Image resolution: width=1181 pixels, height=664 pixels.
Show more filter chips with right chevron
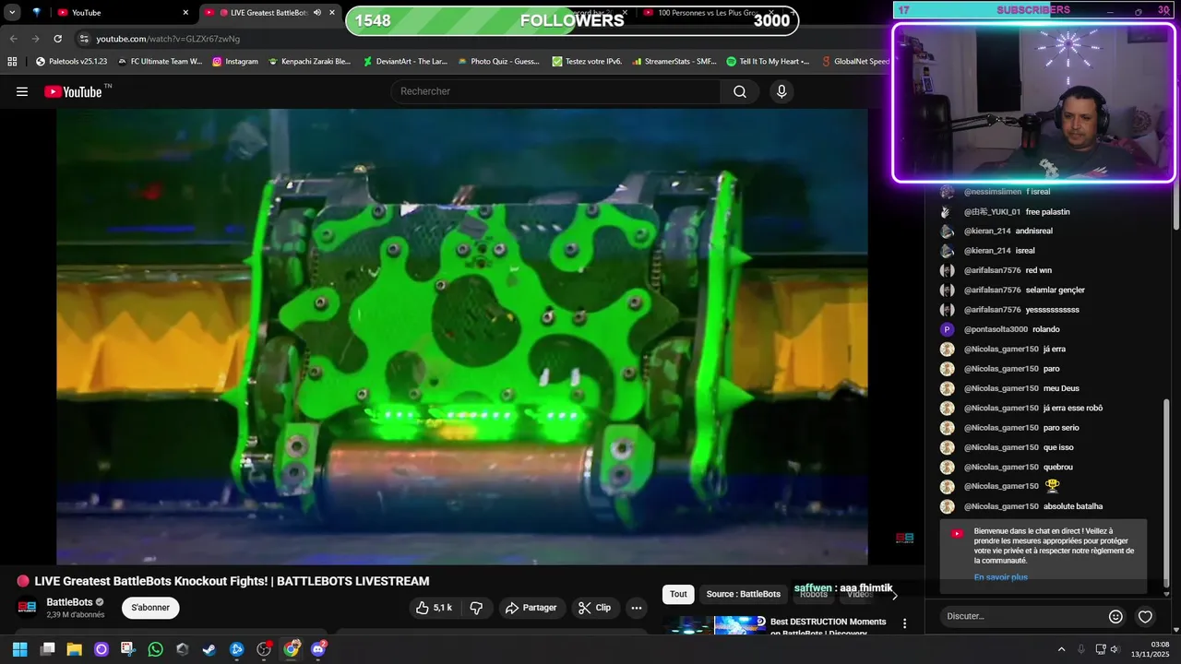pos(894,595)
